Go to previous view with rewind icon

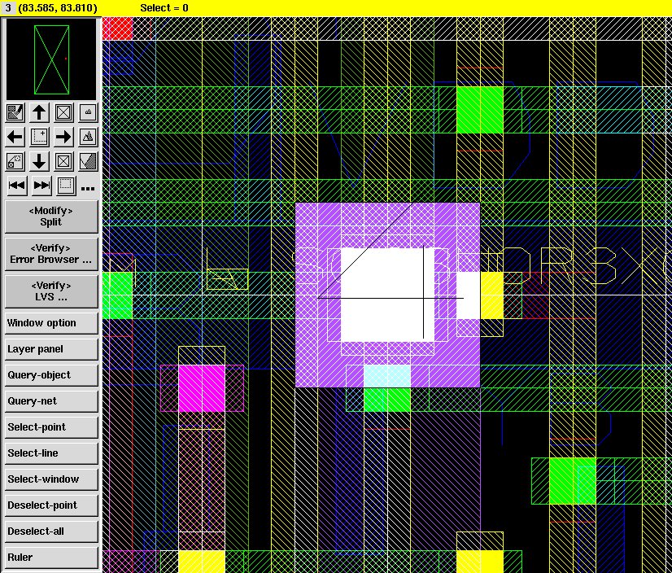pos(16,186)
